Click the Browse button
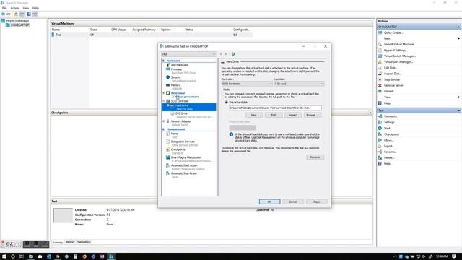The width and height of the screenshot is (462, 260). pyautogui.click(x=312, y=115)
